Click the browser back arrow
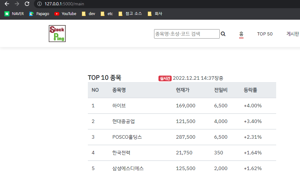300x176 pixels. (x=7, y=4)
